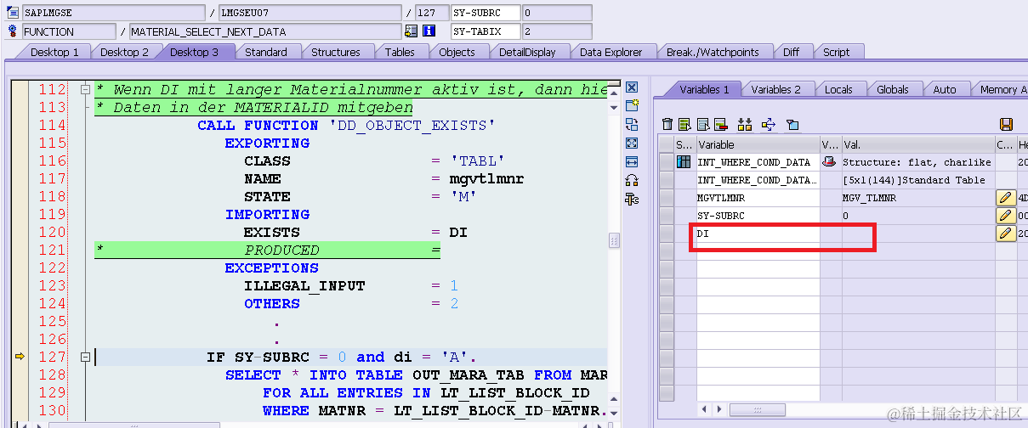The height and width of the screenshot is (428, 1028).
Task: Click the yellow current-line arrow at line 127
Action: (x=20, y=357)
